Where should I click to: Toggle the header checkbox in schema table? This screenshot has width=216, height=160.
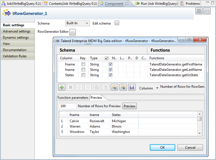click(x=106, y=58)
